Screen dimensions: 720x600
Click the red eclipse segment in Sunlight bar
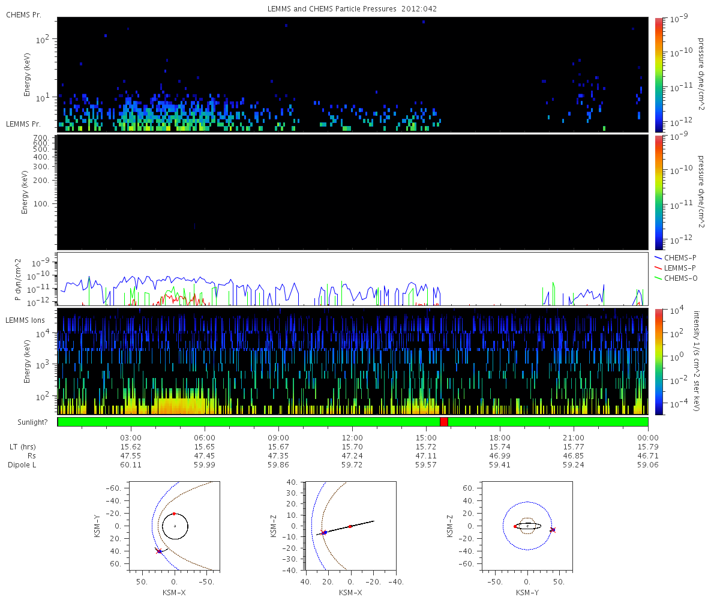tap(443, 422)
